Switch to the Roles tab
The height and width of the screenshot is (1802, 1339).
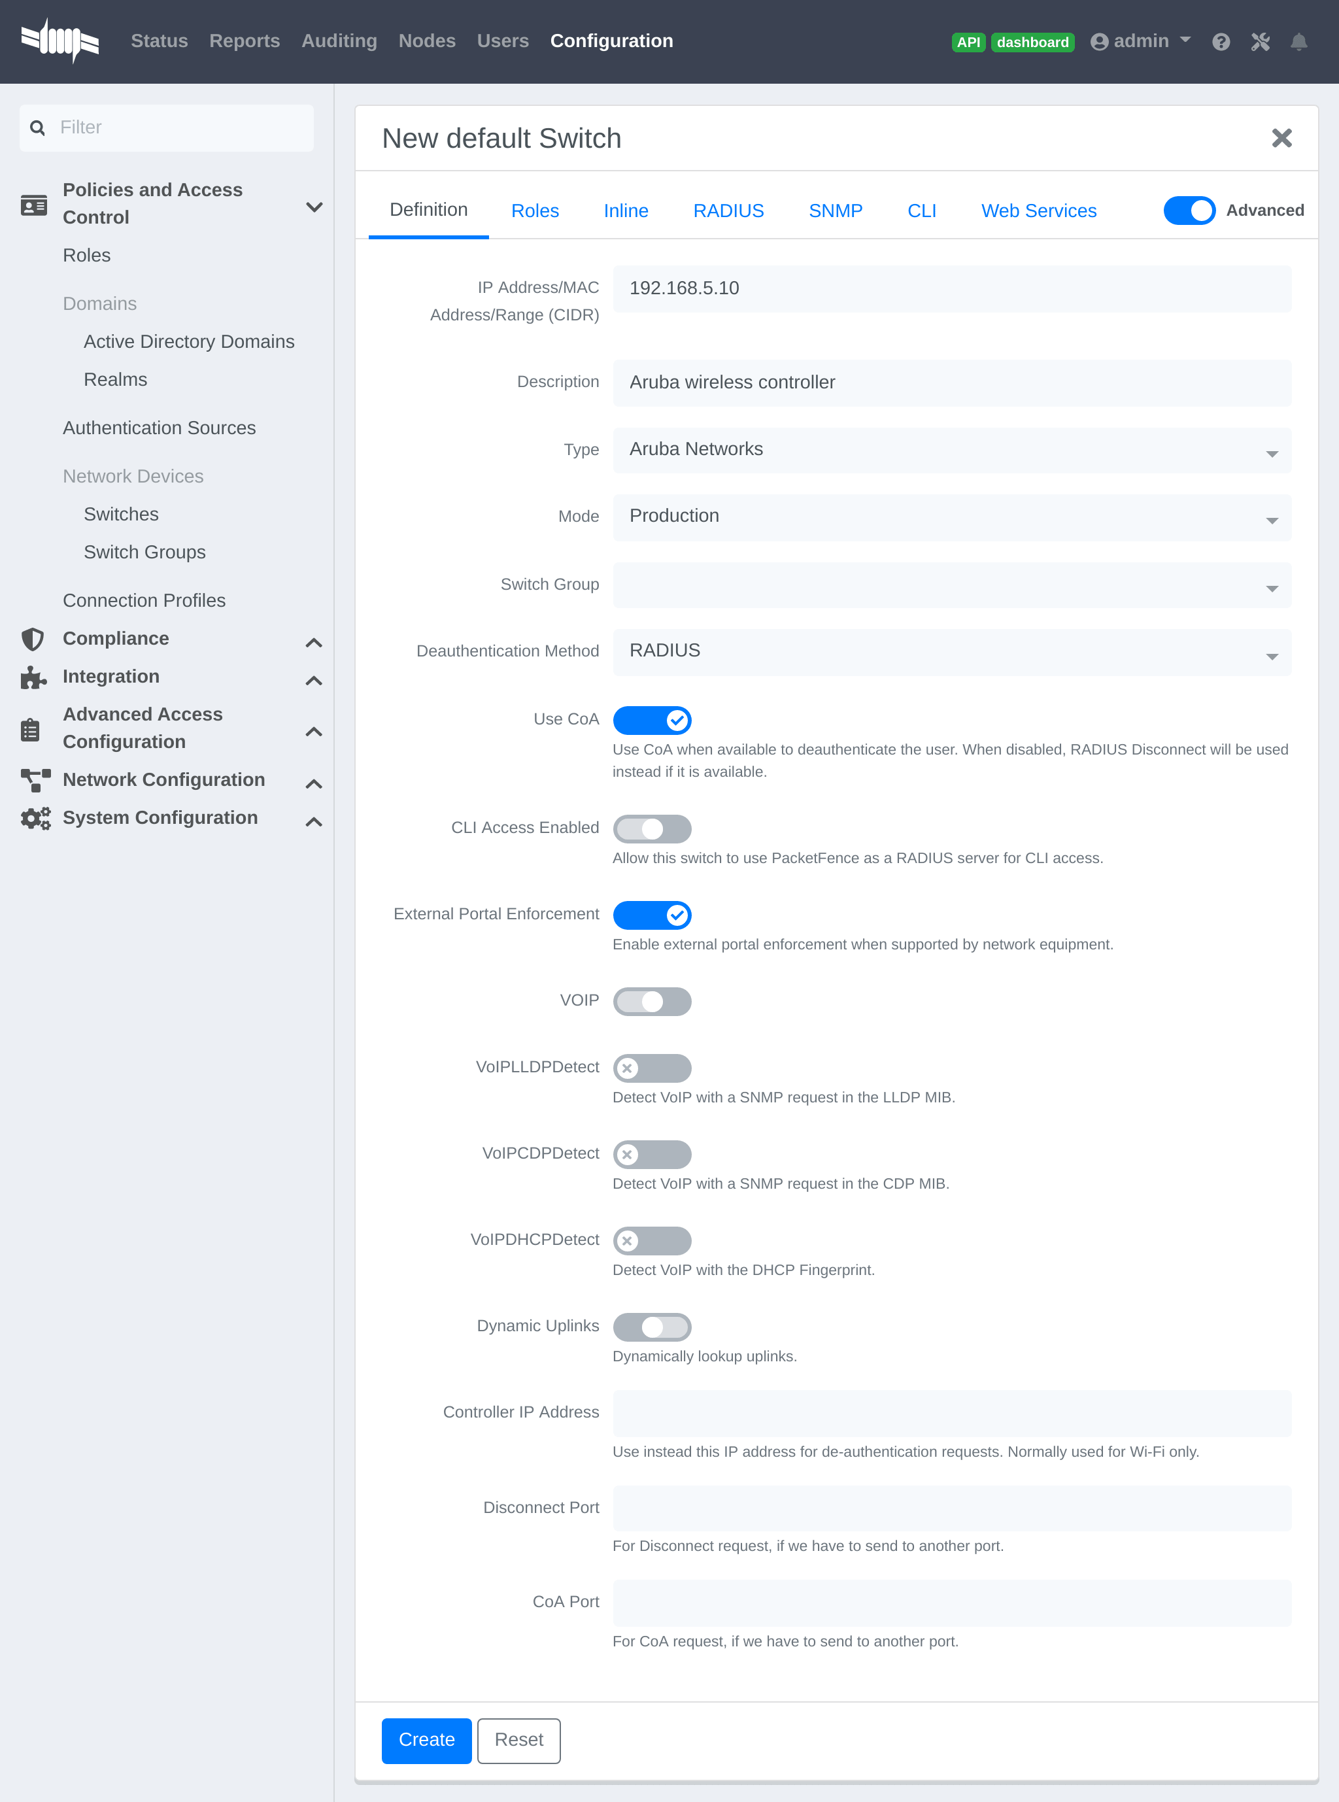tap(535, 211)
